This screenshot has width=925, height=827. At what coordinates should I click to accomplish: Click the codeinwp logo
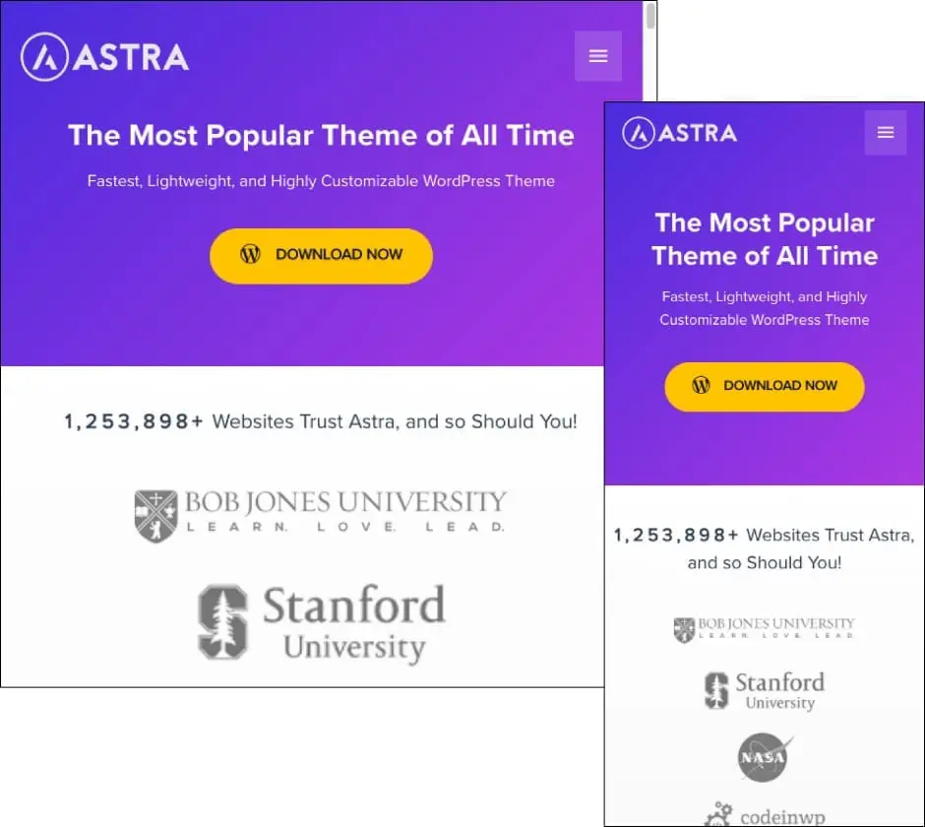pos(764,815)
